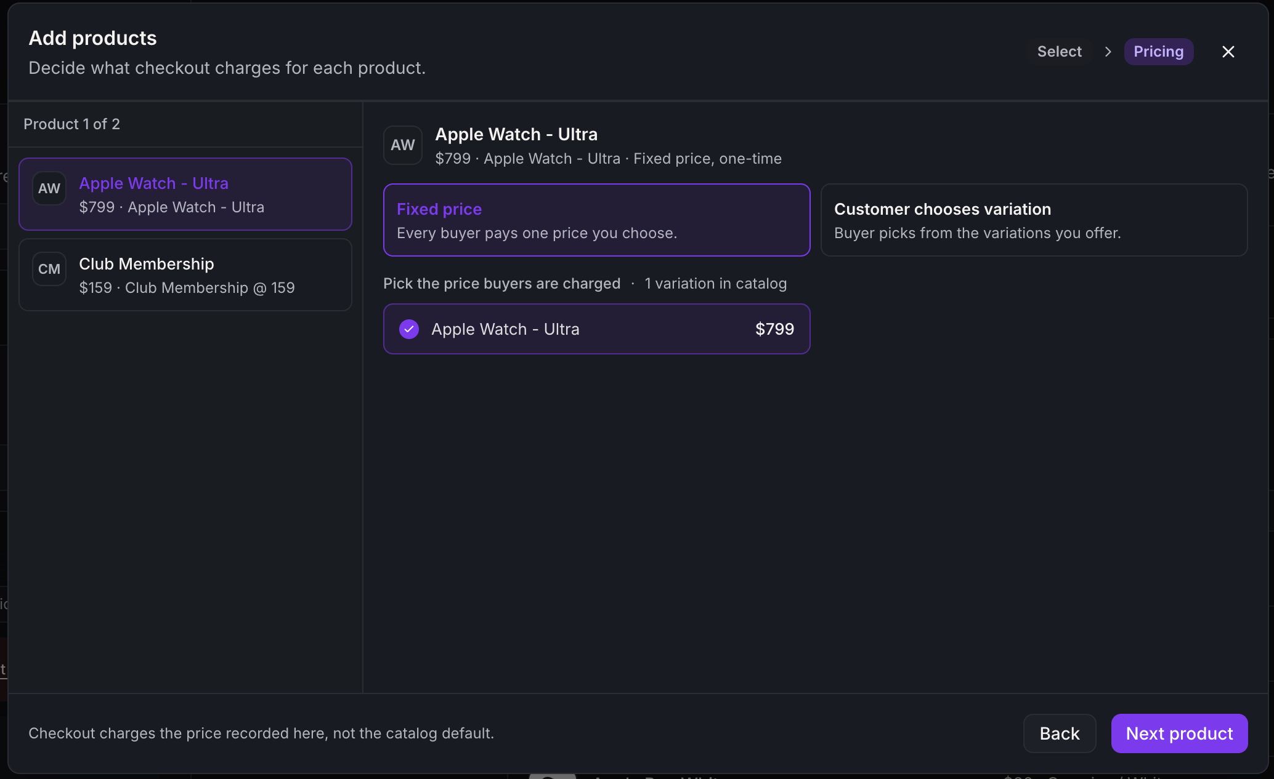Screen dimensions: 1274x779
Task: Click '1 variation in catalog' text
Action: click(715, 284)
